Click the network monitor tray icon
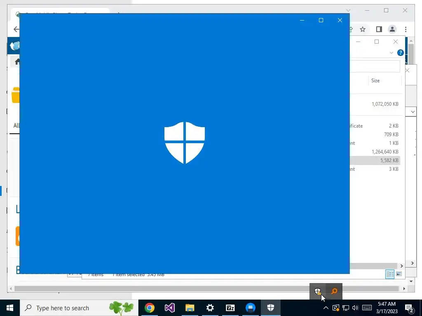This screenshot has width=422, height=316. coord(346,308)
